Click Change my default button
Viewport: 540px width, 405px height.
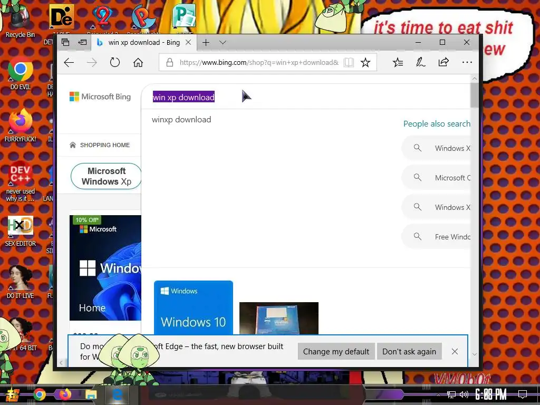tap(336, 351)
